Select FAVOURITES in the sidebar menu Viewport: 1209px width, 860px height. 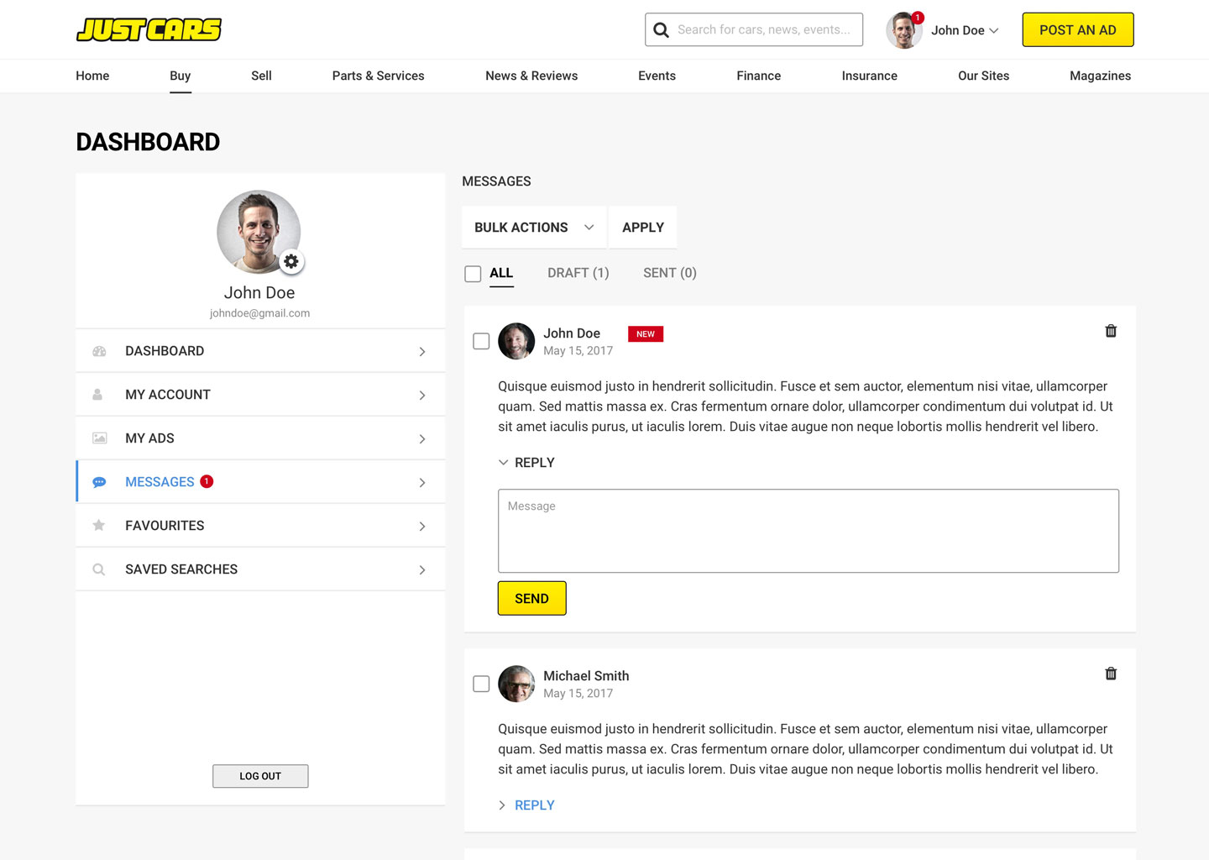[260, 526]
